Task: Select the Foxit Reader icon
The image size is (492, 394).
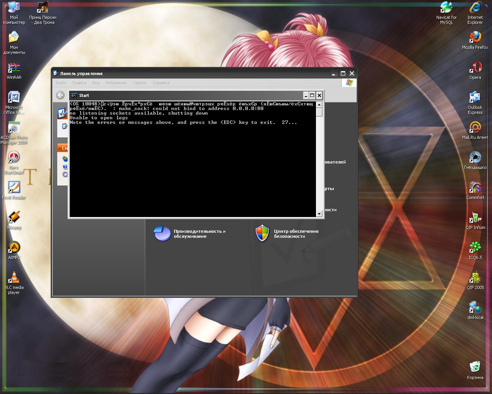Action: pos(14,188)
